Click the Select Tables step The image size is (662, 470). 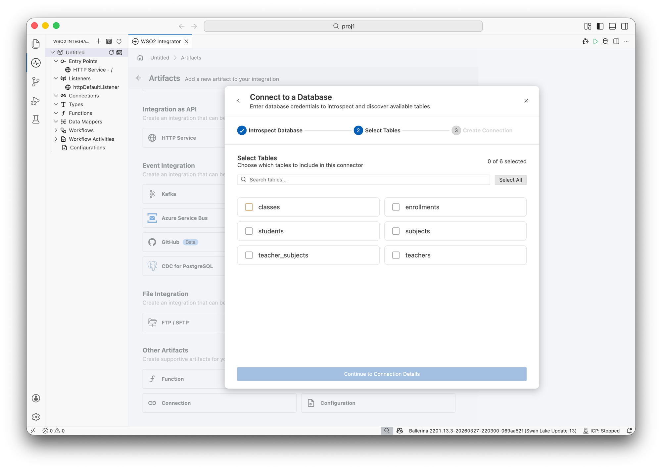pos(377,130)
